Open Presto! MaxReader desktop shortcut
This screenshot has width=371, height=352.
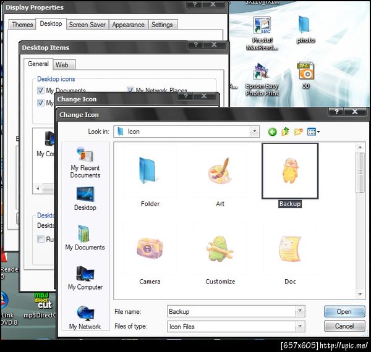pos(262,33)
